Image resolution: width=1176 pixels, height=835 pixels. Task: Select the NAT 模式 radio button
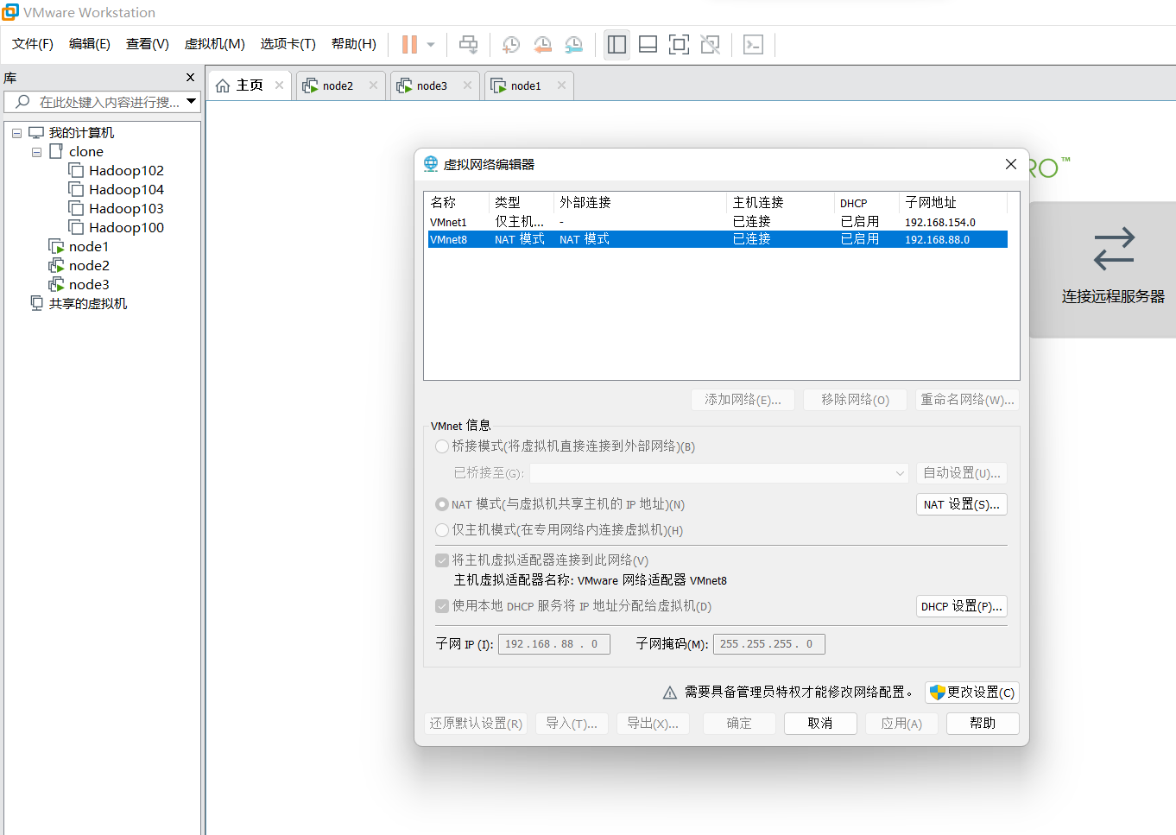(x=442, y=504)
